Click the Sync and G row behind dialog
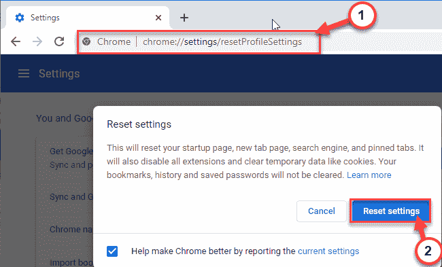442x267 pixels. click(x=71, y=196)
